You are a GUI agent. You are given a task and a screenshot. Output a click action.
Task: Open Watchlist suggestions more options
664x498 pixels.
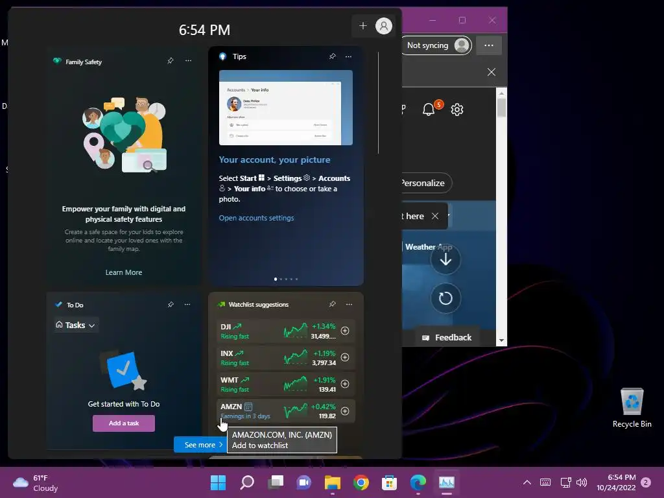click(x=349, y=304)
